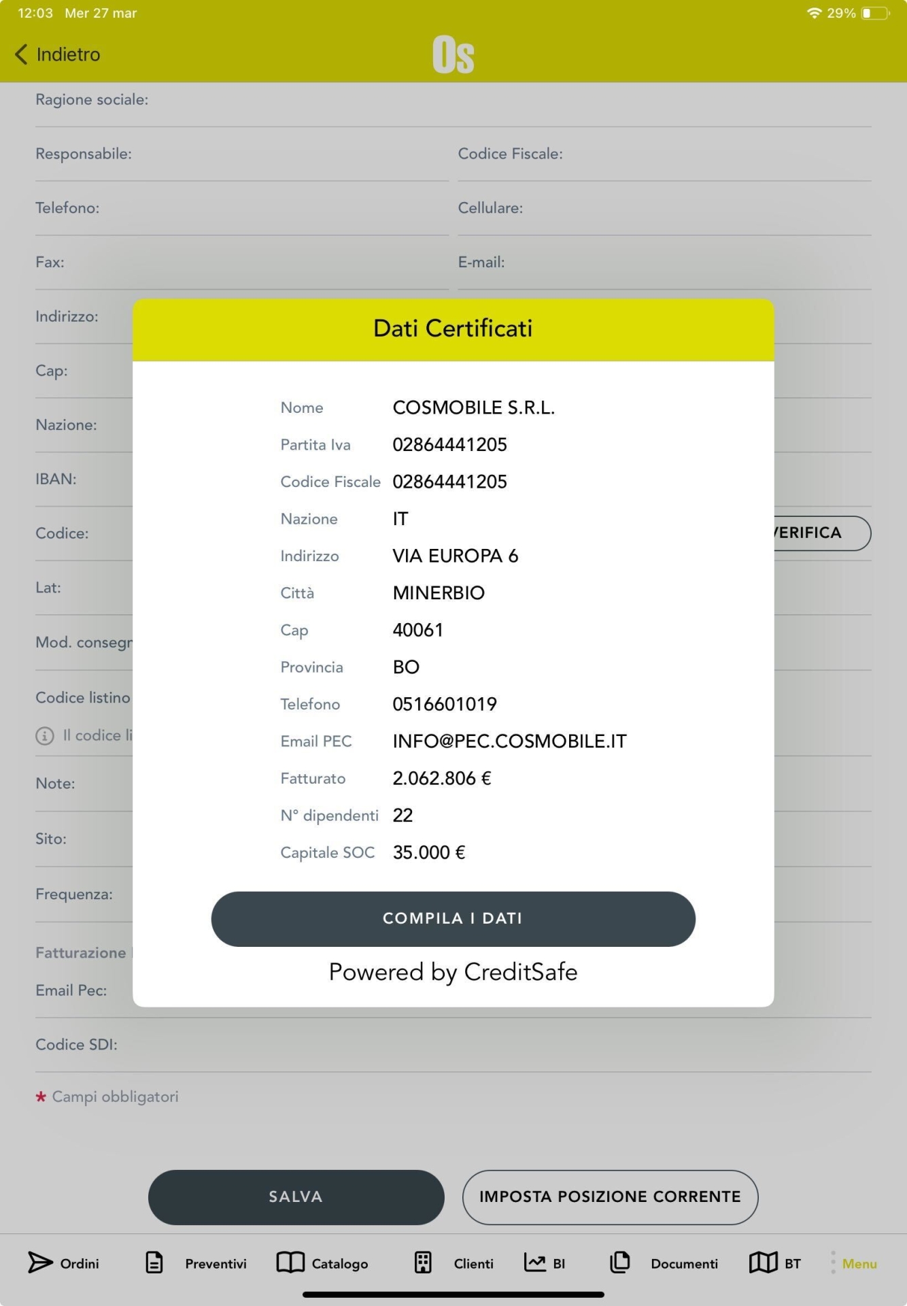The width and height of the screenshot is (907, 1306).
Task: Tap the Ordini paper plane icon
Action: point(40,1262)
